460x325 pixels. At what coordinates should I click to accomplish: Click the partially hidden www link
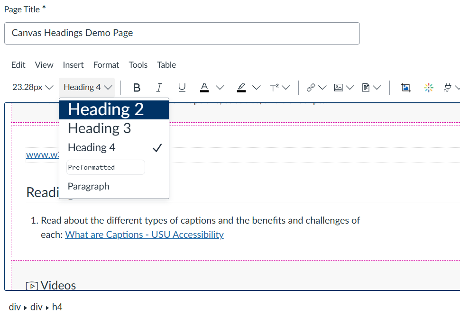point(43,155)
